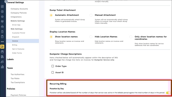Select the highlighted settings sliders icon
The image size is (172, 97).
[x=2, y=47]
